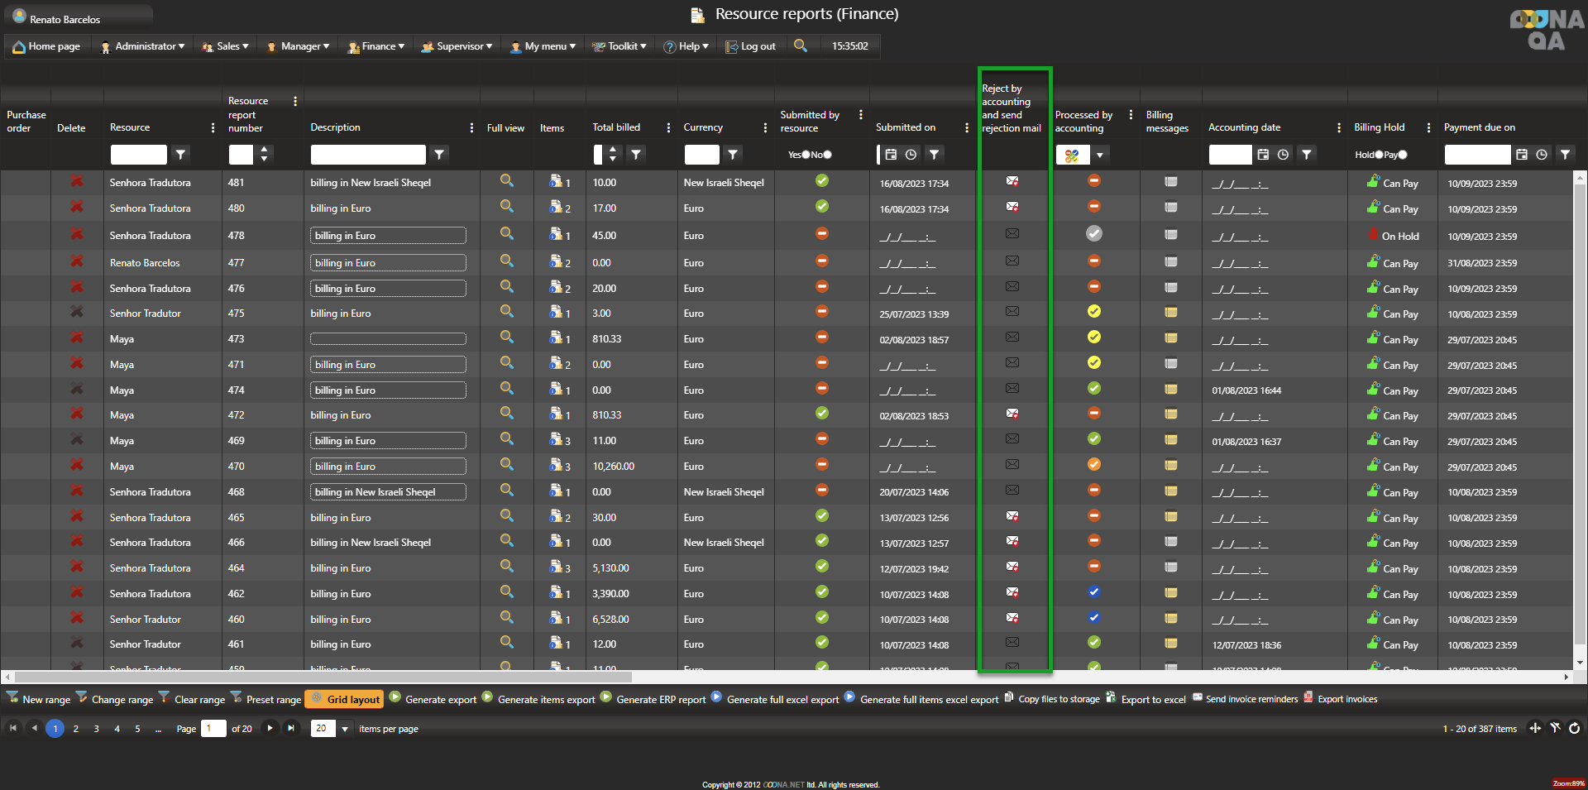Delete resource report number 481
This screenshot has height=790, width=1588.
coord(76,181)
